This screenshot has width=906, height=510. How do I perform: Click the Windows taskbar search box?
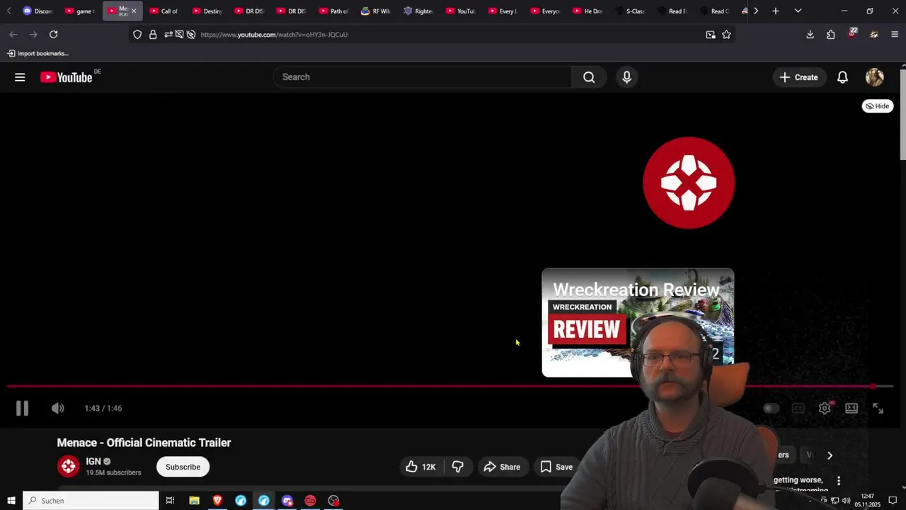click(91, 501)
